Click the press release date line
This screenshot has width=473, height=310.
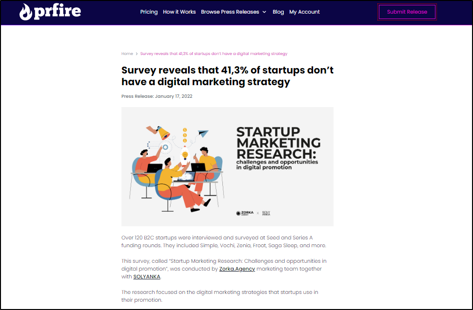tap(157, 96)
